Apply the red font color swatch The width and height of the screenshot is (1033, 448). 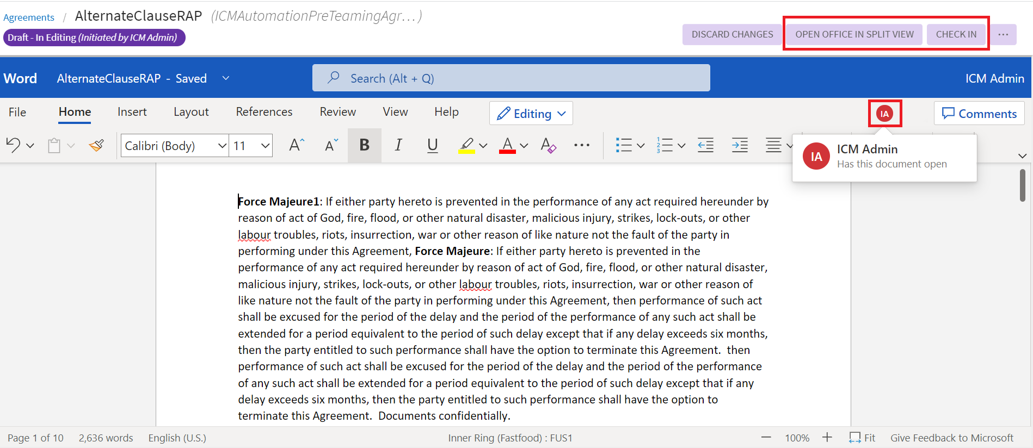click(507, 146)
